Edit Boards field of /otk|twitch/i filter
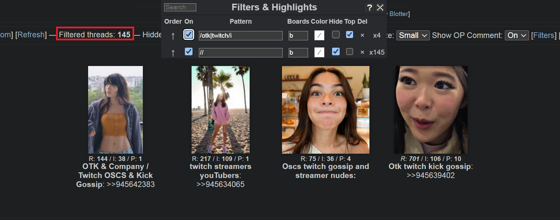Viewport: 560px width, 220px height. pos(298,35)
